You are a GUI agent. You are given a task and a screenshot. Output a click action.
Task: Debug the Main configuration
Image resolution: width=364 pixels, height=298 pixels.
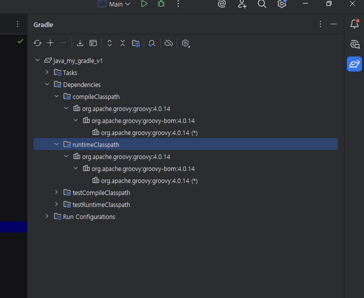(x=161, y=4)
